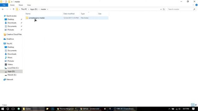Open pinned Documents under Quick access
Screen dimensions: 198x111
12,26
